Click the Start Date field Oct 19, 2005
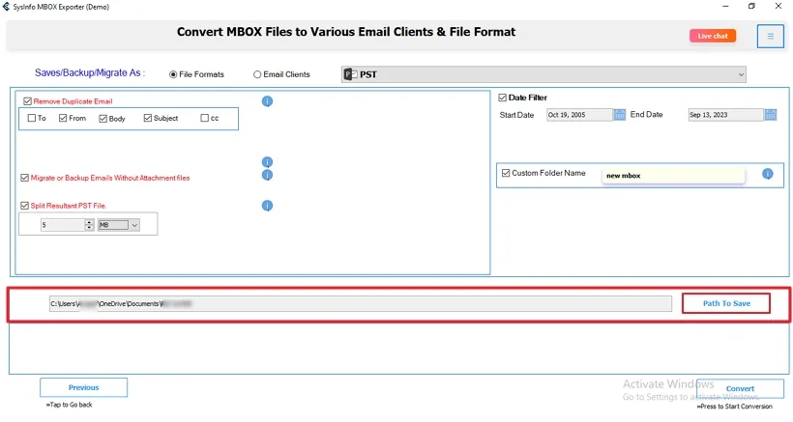Image resolution: width=793 pixels, height=422 pixels. click(x=579, y=115)
